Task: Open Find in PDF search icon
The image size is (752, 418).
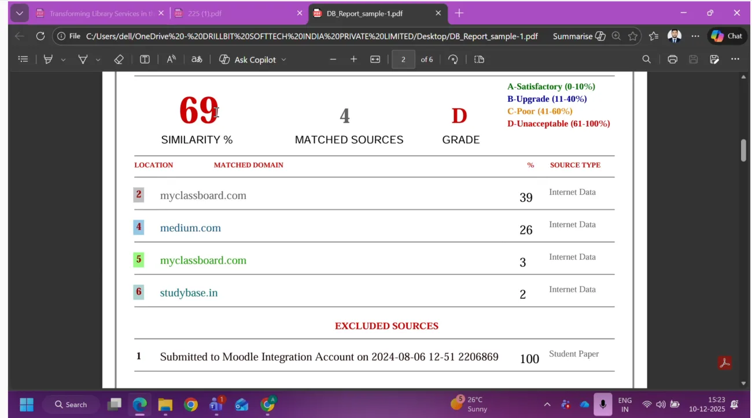Action: (646, 60)
